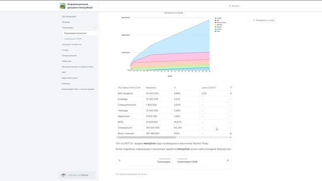The image size is (322, 181).
Task: Toggle the Liquidity series in the chart legend
Action: 218,18
